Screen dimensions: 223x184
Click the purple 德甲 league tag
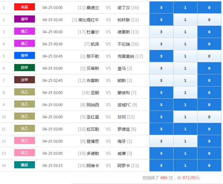click(24, 19)
